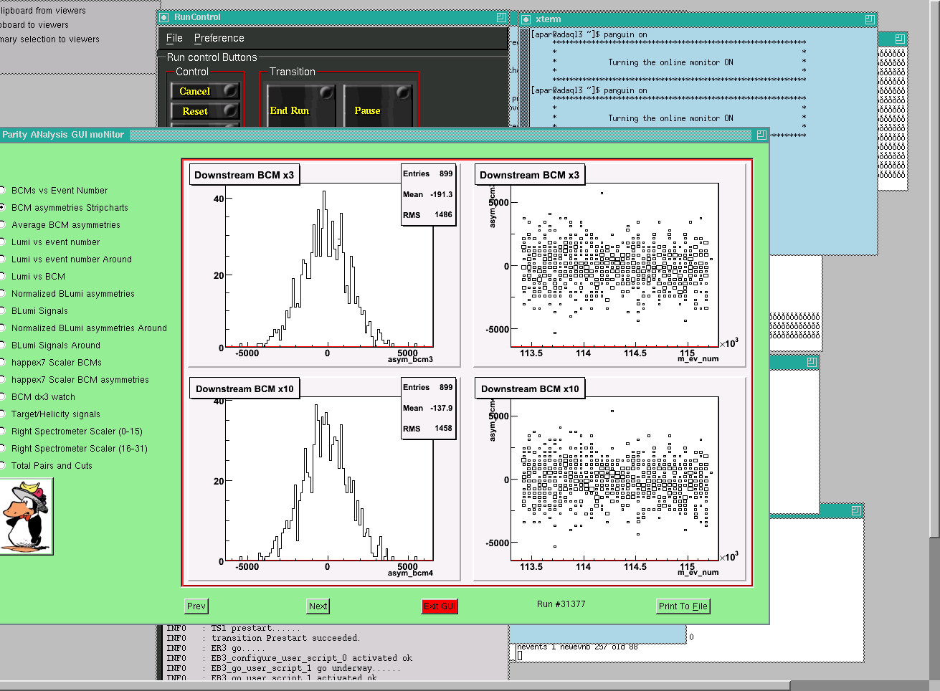This screenshot has width=940, height=691.
Task: Choose Right Spectrometer Scaler (0-15) option
Action: coord(72,432)
